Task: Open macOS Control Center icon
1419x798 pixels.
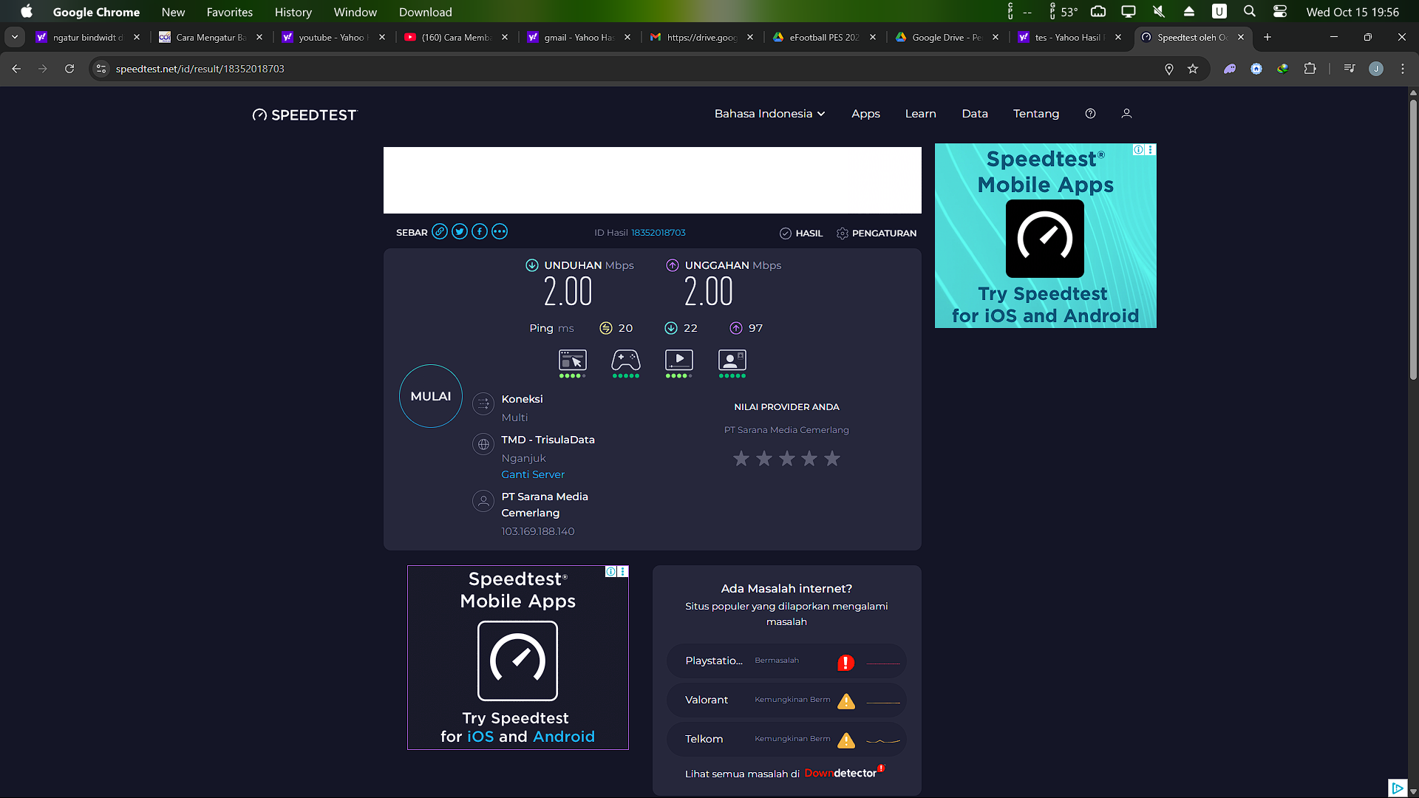Action: click(1280, 12)
